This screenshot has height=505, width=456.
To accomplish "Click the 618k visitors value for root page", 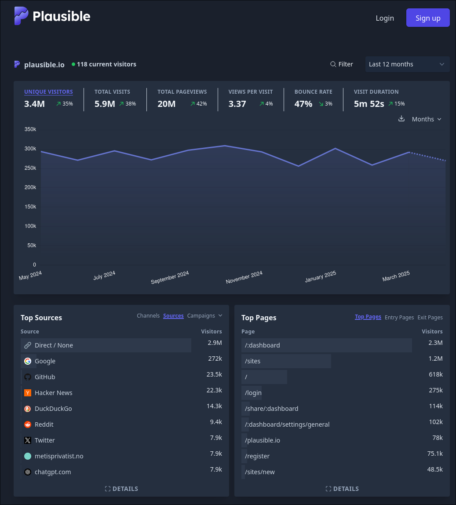I will [435, 374].
